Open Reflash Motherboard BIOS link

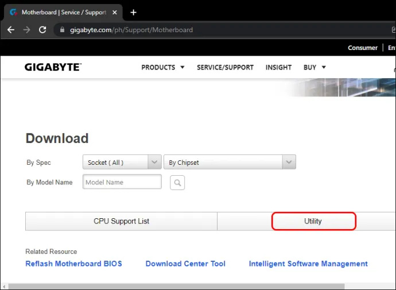(x=73, y=264)
